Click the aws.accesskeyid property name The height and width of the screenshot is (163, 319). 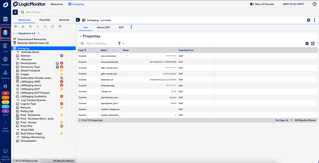(x=109, y=62)
